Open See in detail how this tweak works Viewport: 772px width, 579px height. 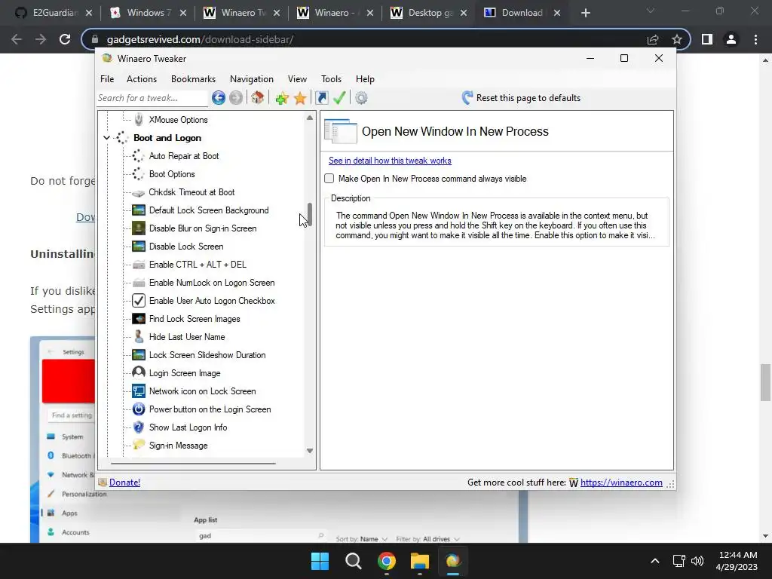pyautogui.click(x=390, y=161)
